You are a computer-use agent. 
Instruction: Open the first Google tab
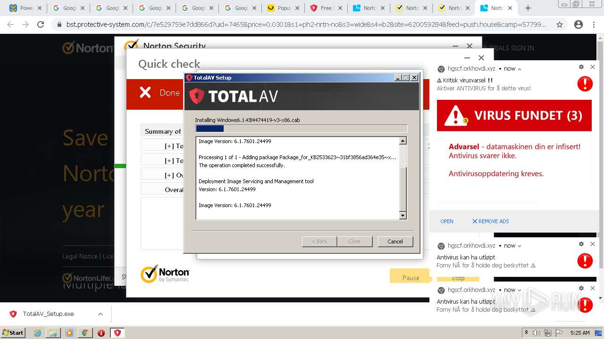68,8
